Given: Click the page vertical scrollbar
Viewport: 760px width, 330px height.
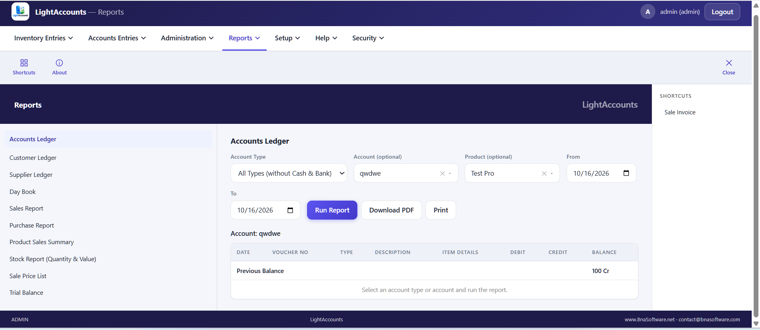Looking at the screenshot, I should pyautogui.click(x=756, y=166).
